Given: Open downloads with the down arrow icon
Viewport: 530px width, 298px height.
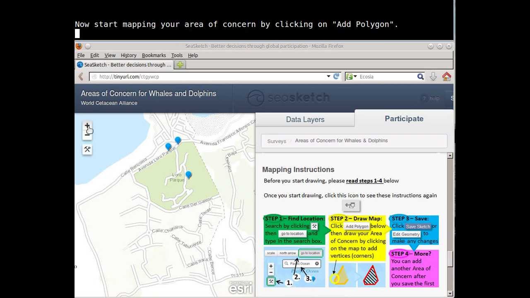Looking at the screenshot, I should click(x=433, y=77).
